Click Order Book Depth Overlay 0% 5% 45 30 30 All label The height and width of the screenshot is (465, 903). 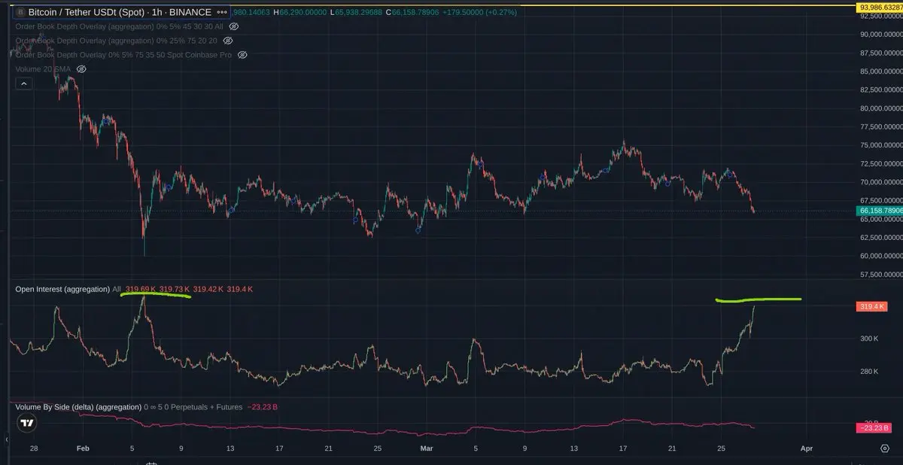[117, 26]
